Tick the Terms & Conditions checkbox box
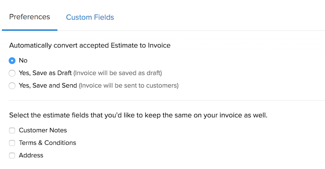The image size is (325, 169). pos(12,143)
